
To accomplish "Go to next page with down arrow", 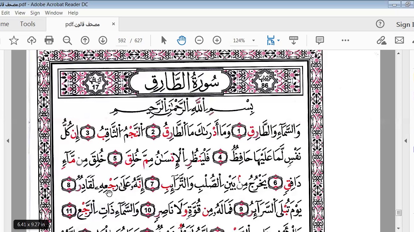I will (103, 40).
